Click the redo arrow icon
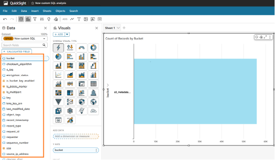 point(12,19)
